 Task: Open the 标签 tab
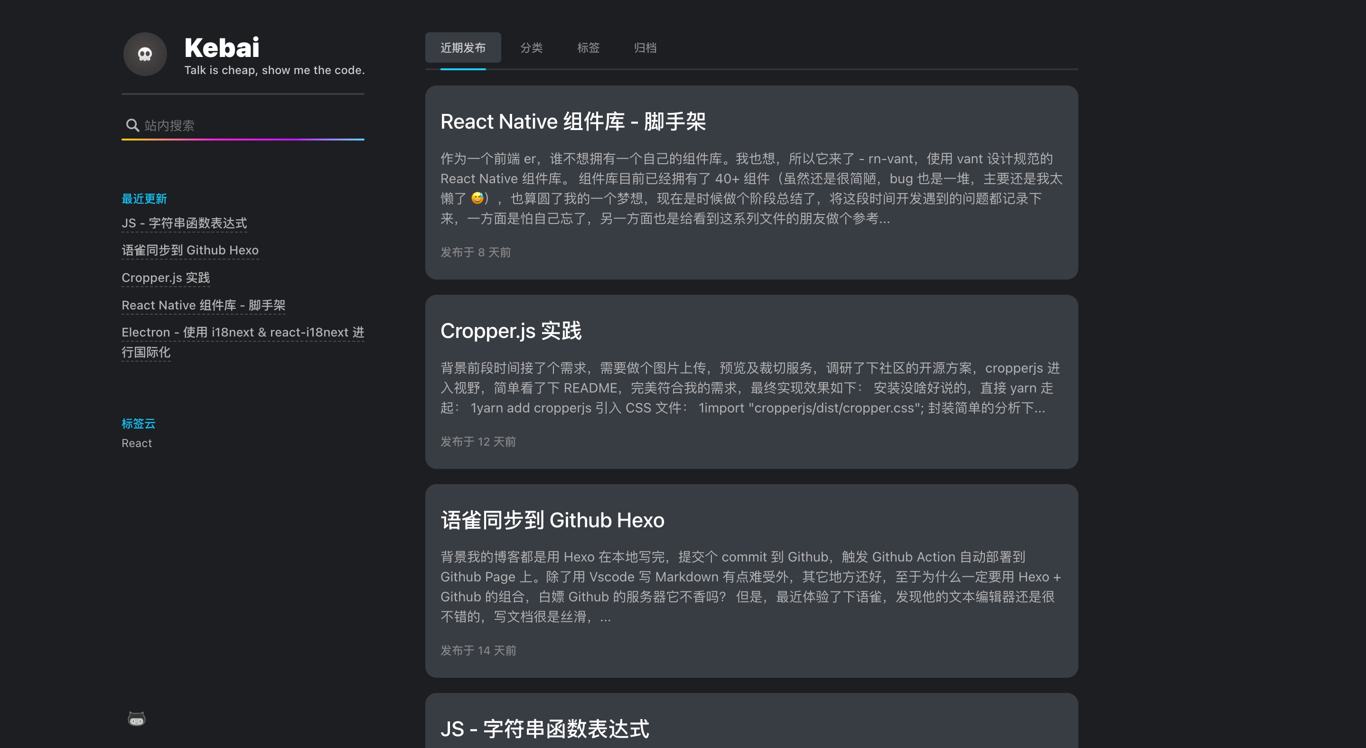[588, 48]
